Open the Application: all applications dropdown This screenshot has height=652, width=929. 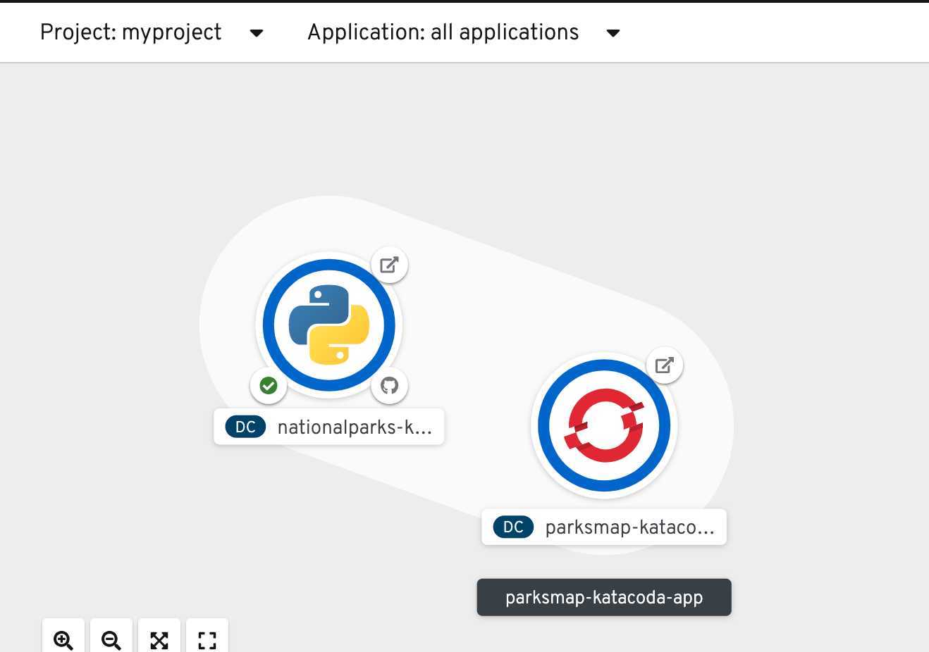[x=464, y=32]
